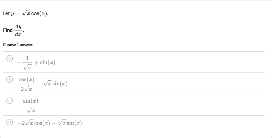Screen dimensions: 272x138
Task: Click the cos(x) over 2√x fraction in answer B
Action: pos(27,84)
